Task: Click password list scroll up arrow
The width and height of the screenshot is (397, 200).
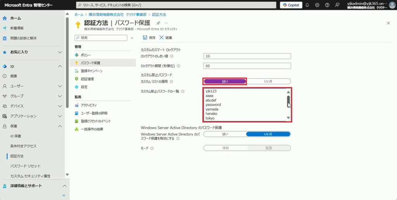Action: point(288,92)
